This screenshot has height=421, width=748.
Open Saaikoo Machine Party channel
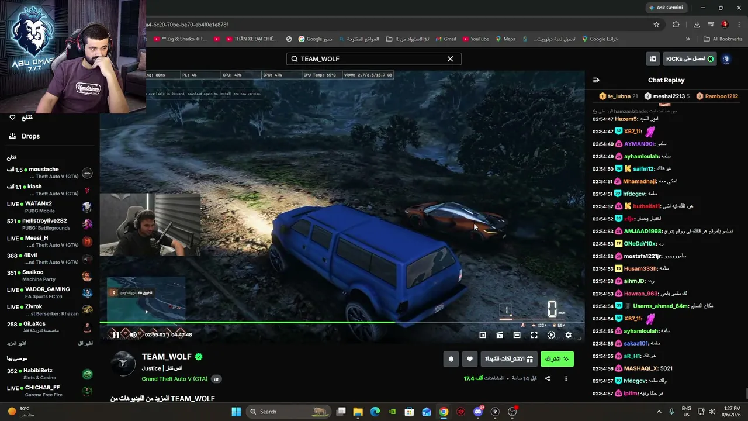click(x=50, y=276)
